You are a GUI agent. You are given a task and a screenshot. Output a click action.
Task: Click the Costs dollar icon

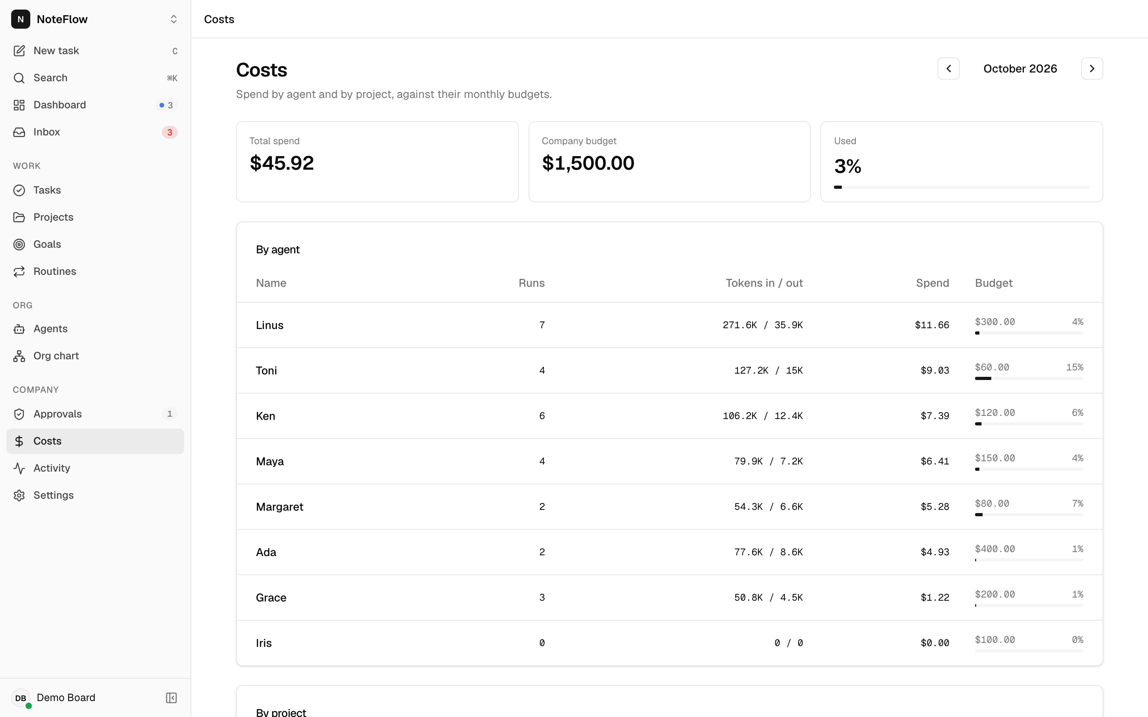pos(19,441)
